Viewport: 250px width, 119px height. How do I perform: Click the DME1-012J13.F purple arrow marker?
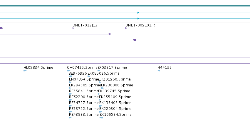coord(73,28)
